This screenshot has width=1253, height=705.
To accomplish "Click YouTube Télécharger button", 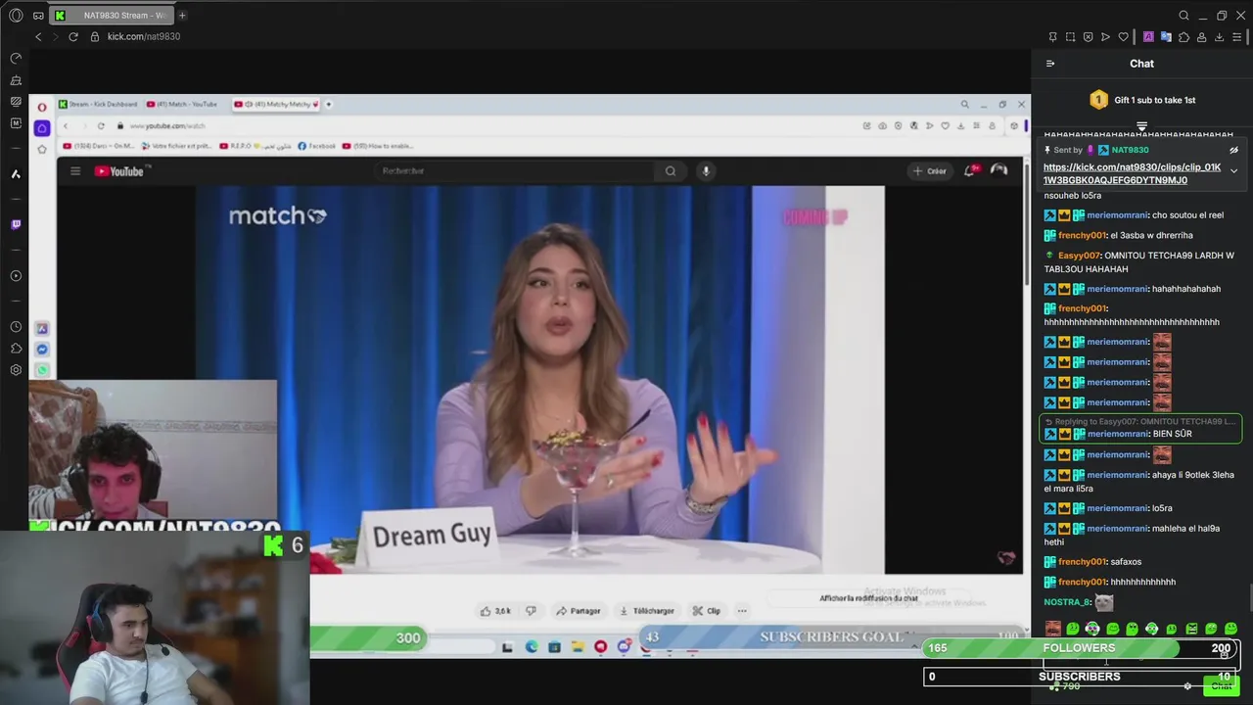I will tap(647, 611).
